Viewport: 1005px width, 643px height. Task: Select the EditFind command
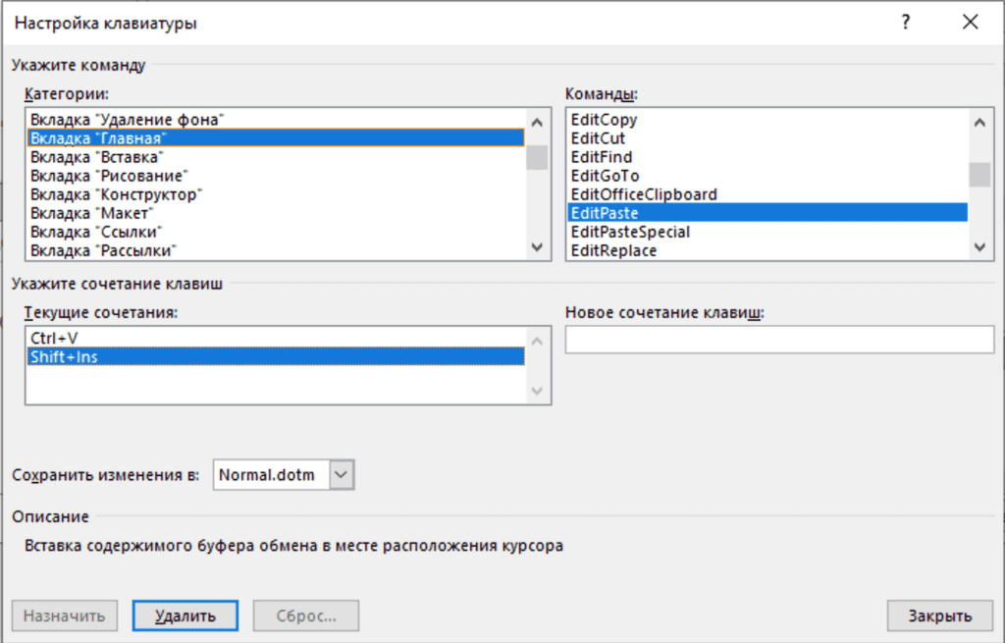tap(602, 157)
